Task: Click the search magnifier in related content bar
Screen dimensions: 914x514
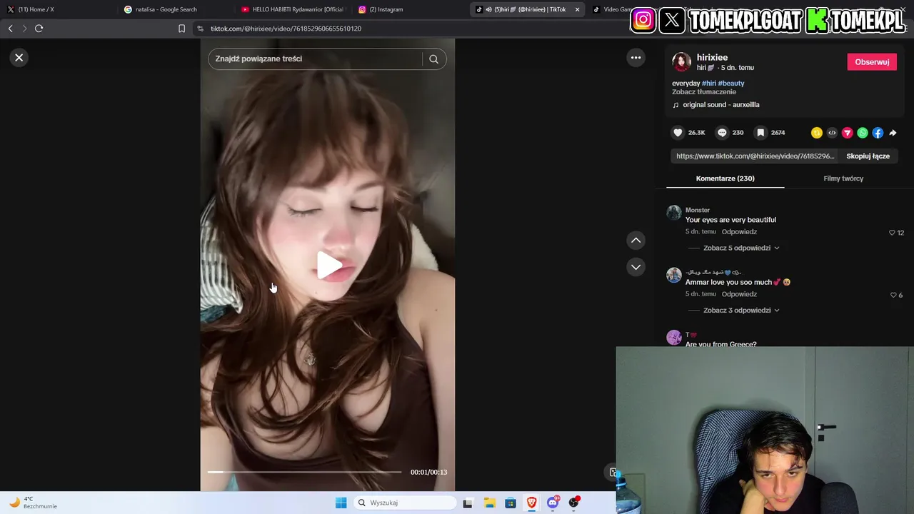Action: coord(433,59)
